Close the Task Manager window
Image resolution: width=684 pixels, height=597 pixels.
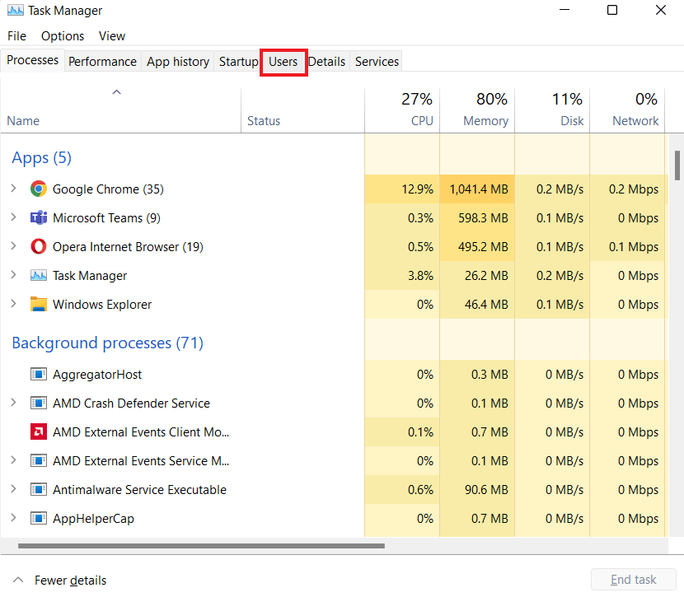[660, 10]
